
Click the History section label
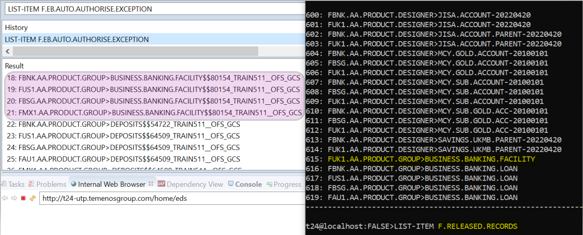pyautogui.click(x=16, y=28)
